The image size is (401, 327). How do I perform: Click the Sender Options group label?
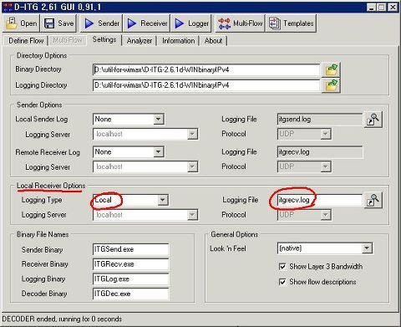pos(39,105)
